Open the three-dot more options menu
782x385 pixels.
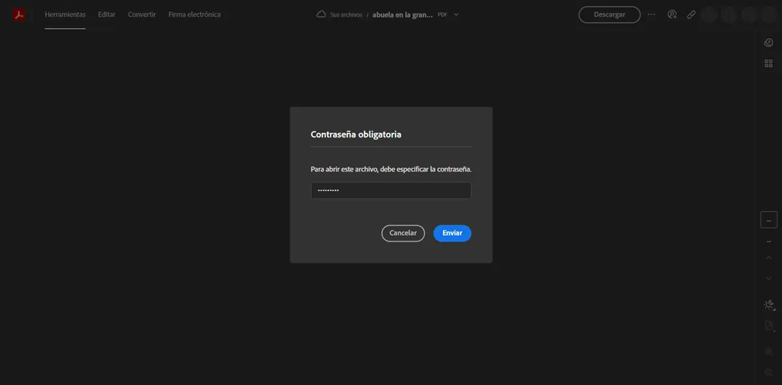pyautogui.click(x=652, y=14)
